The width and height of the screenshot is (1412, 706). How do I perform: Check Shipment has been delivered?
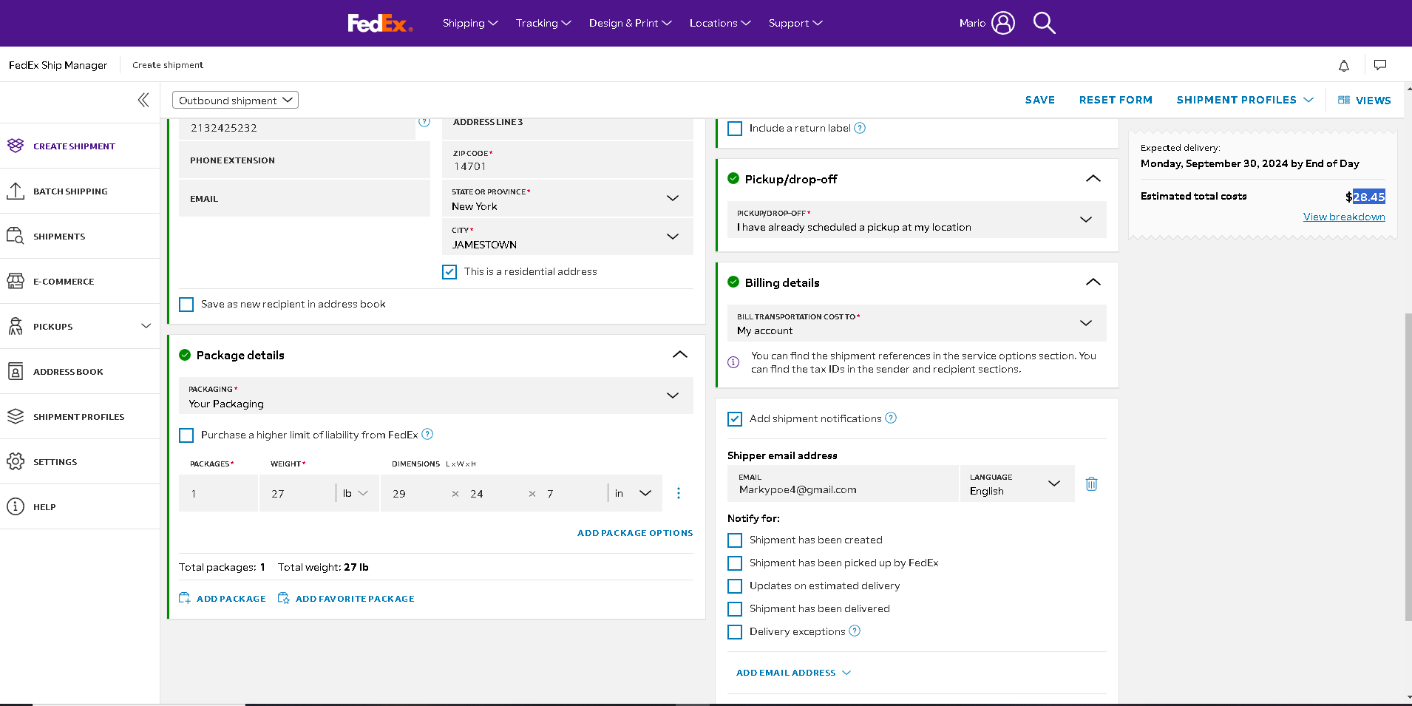735,609
